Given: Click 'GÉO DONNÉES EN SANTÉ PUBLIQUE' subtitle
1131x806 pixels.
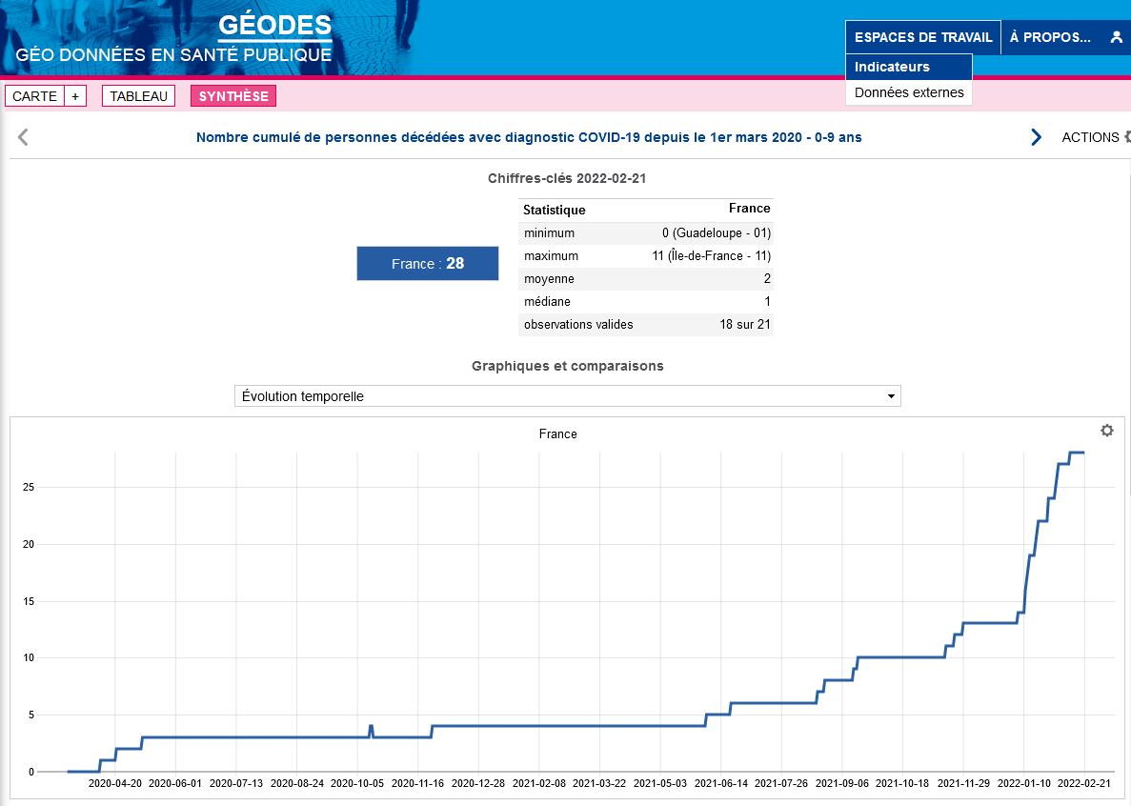Looking at the screenshot, I should point(173,55).
